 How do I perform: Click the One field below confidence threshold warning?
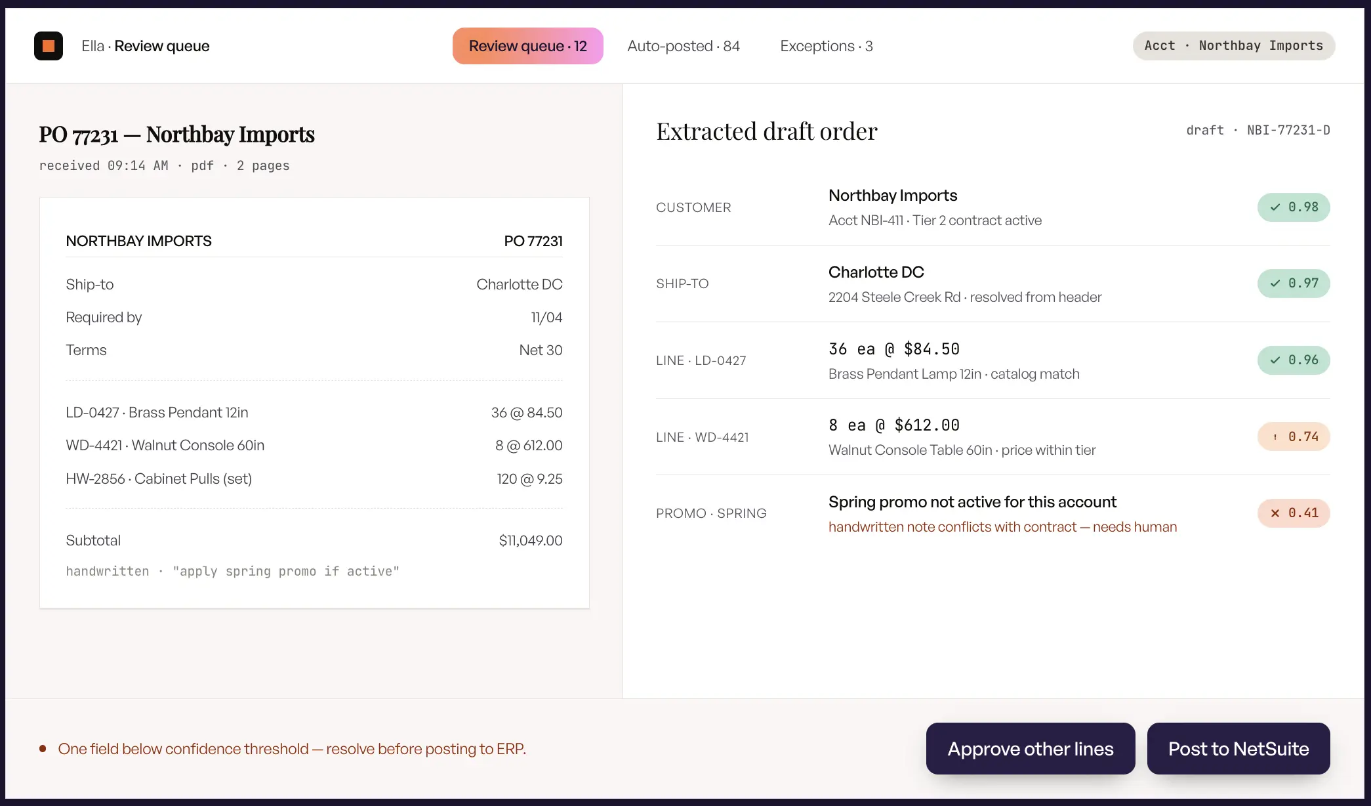coord(292,749)
